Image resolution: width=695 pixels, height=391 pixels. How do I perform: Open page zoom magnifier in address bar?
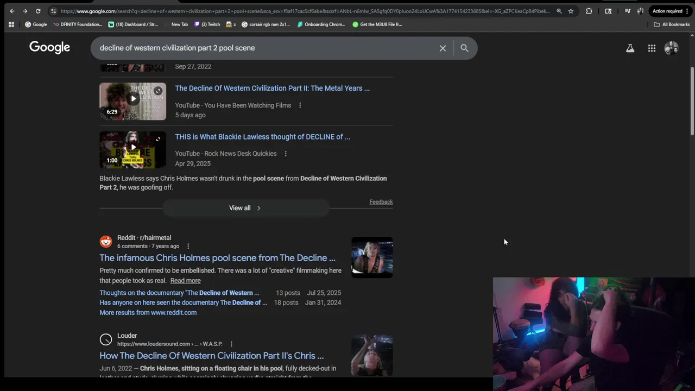[x=559, y=11]
